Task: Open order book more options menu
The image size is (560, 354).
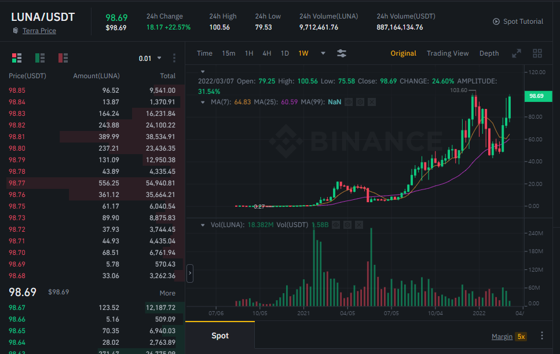Action: (x=174, y=58)
